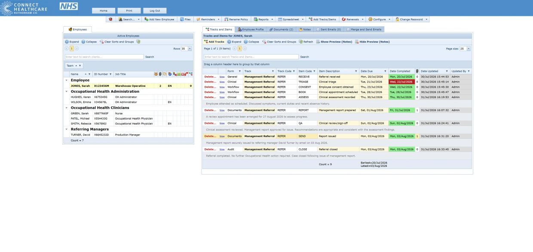Click the Log Out button
The image size is (533, 252).
155,11
